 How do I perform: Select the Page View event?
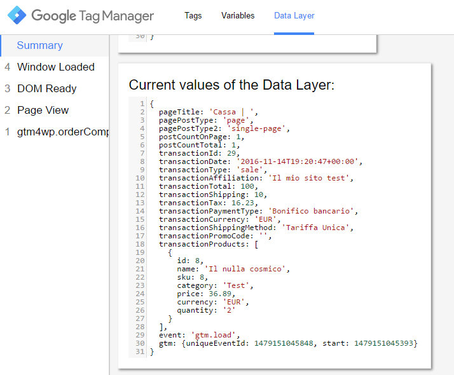click(43, 110)
